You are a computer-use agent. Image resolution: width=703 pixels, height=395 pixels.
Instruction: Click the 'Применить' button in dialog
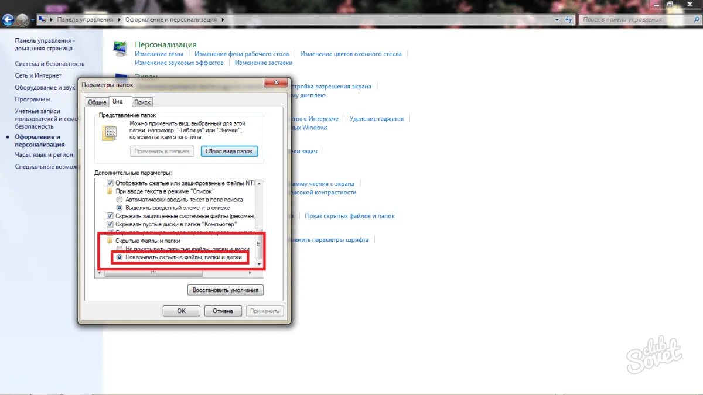265,311
